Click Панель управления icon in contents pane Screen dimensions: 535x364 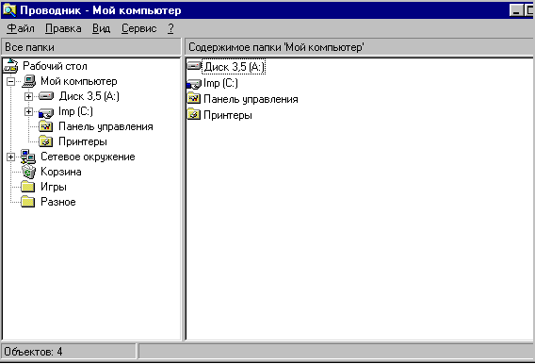click(194, 99)
